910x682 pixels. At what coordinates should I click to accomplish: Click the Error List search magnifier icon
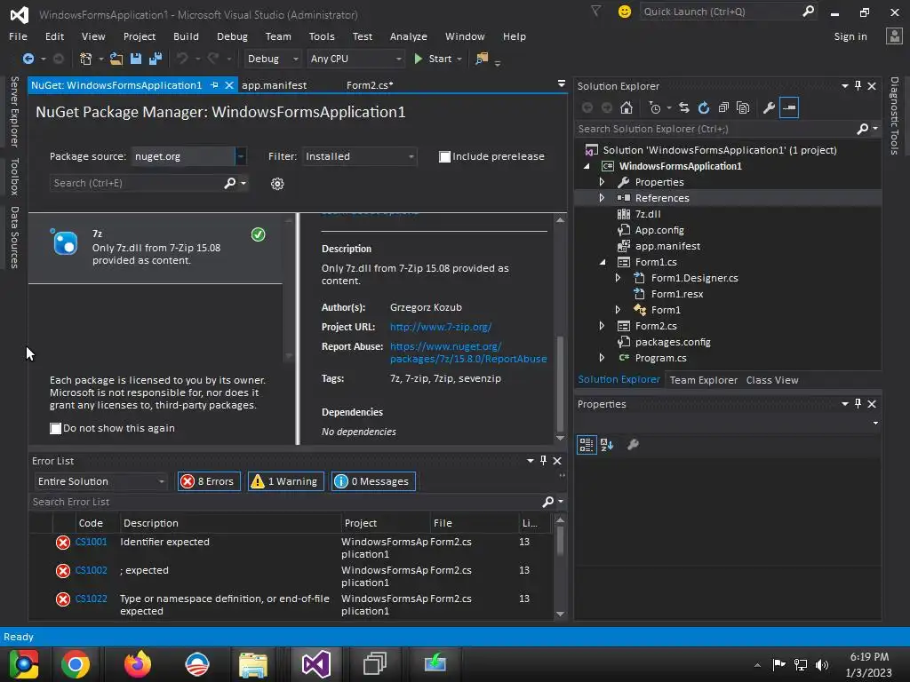(x=547, y=502)
